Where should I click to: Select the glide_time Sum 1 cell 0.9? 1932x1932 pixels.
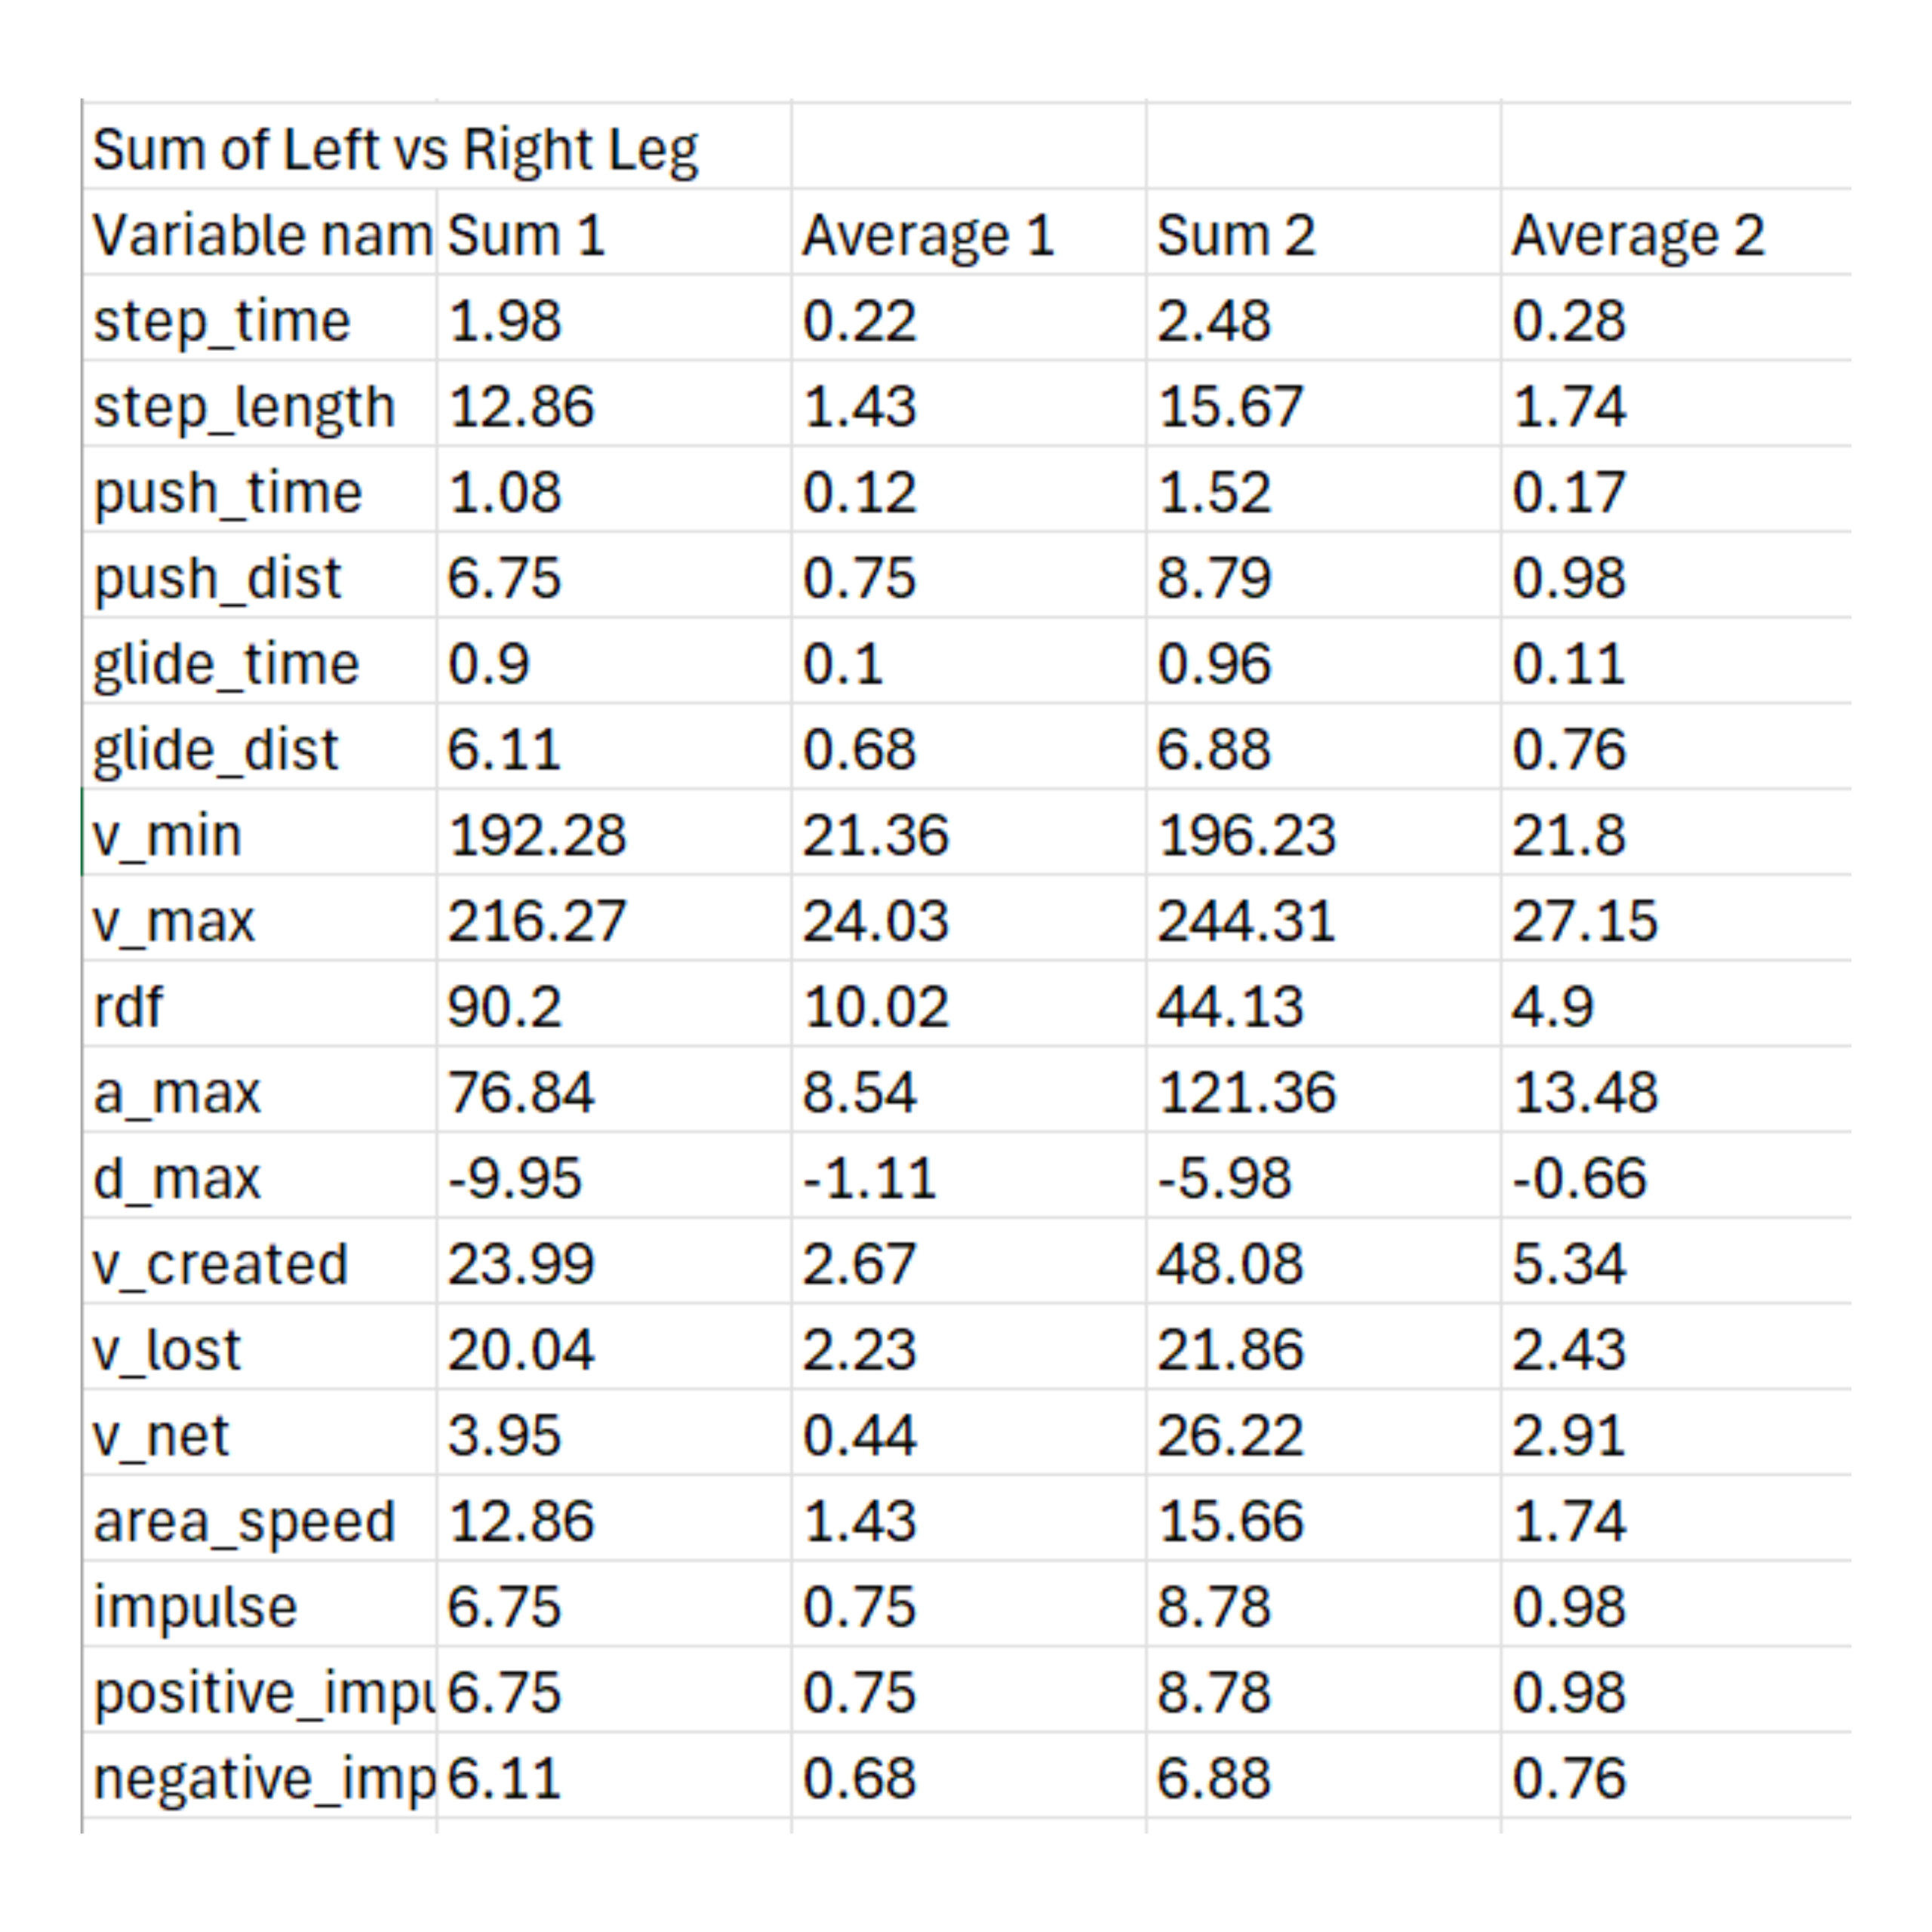tap(488, 664)
